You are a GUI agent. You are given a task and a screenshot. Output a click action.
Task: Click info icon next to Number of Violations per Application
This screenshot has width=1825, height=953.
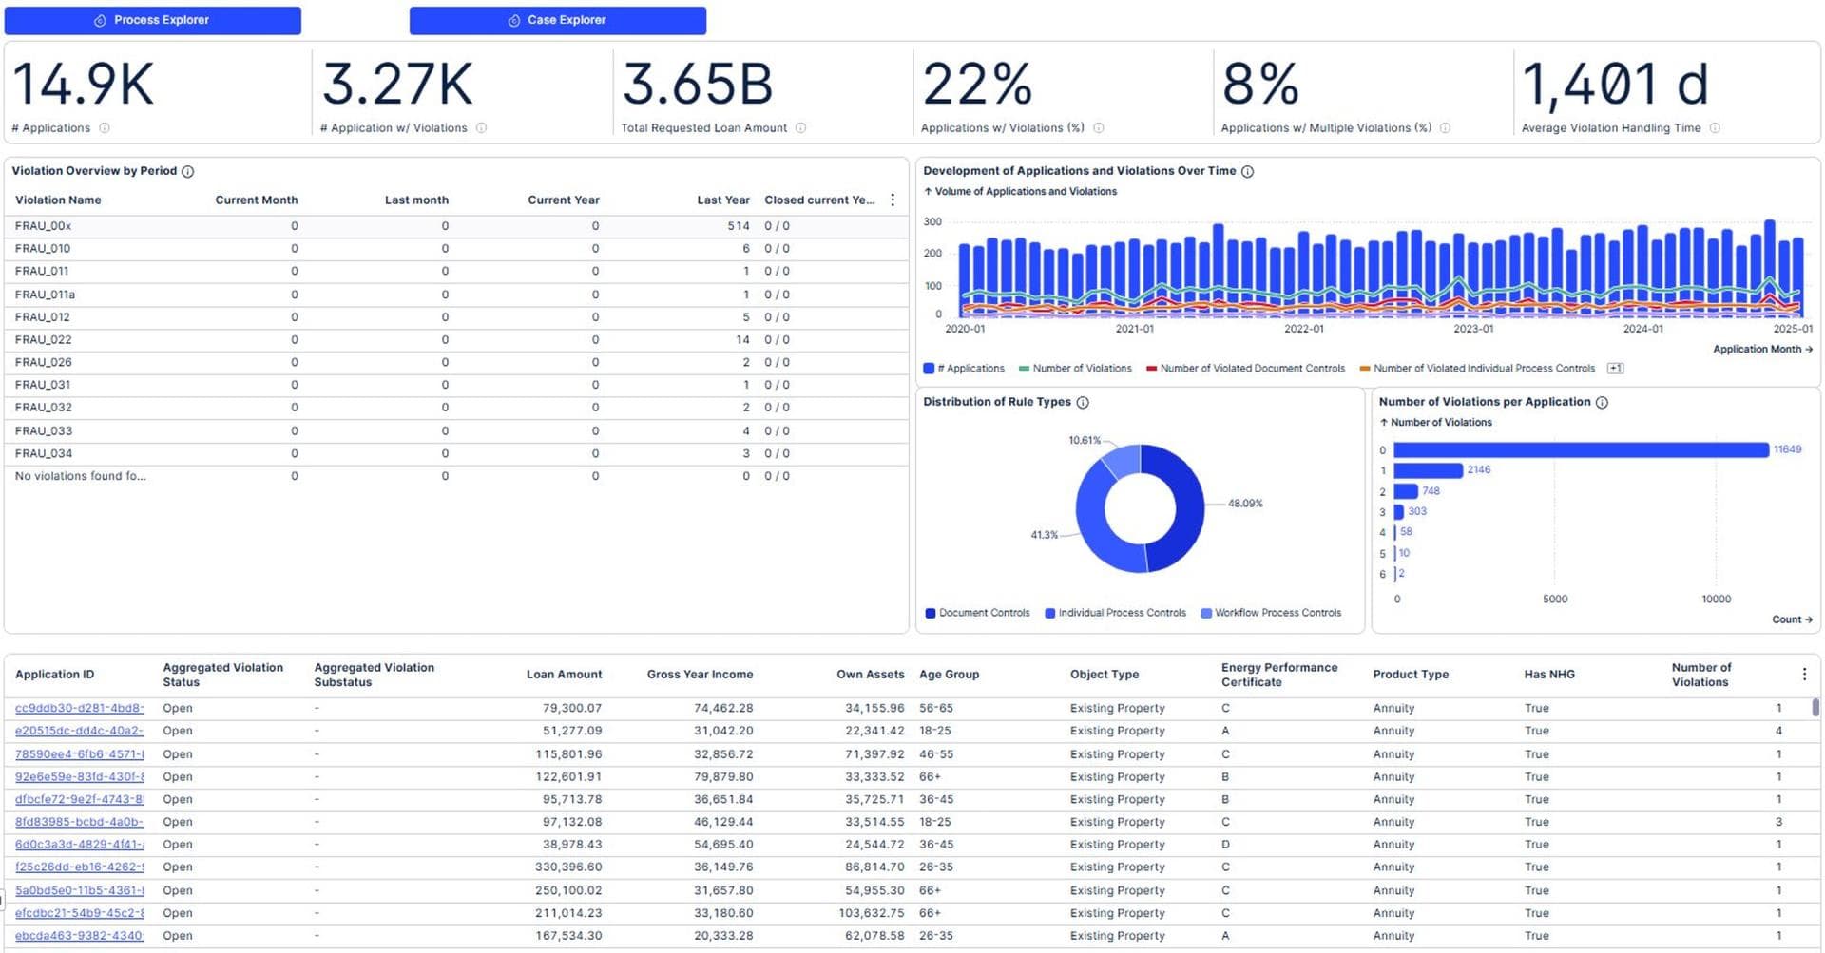pos(1602,403)
